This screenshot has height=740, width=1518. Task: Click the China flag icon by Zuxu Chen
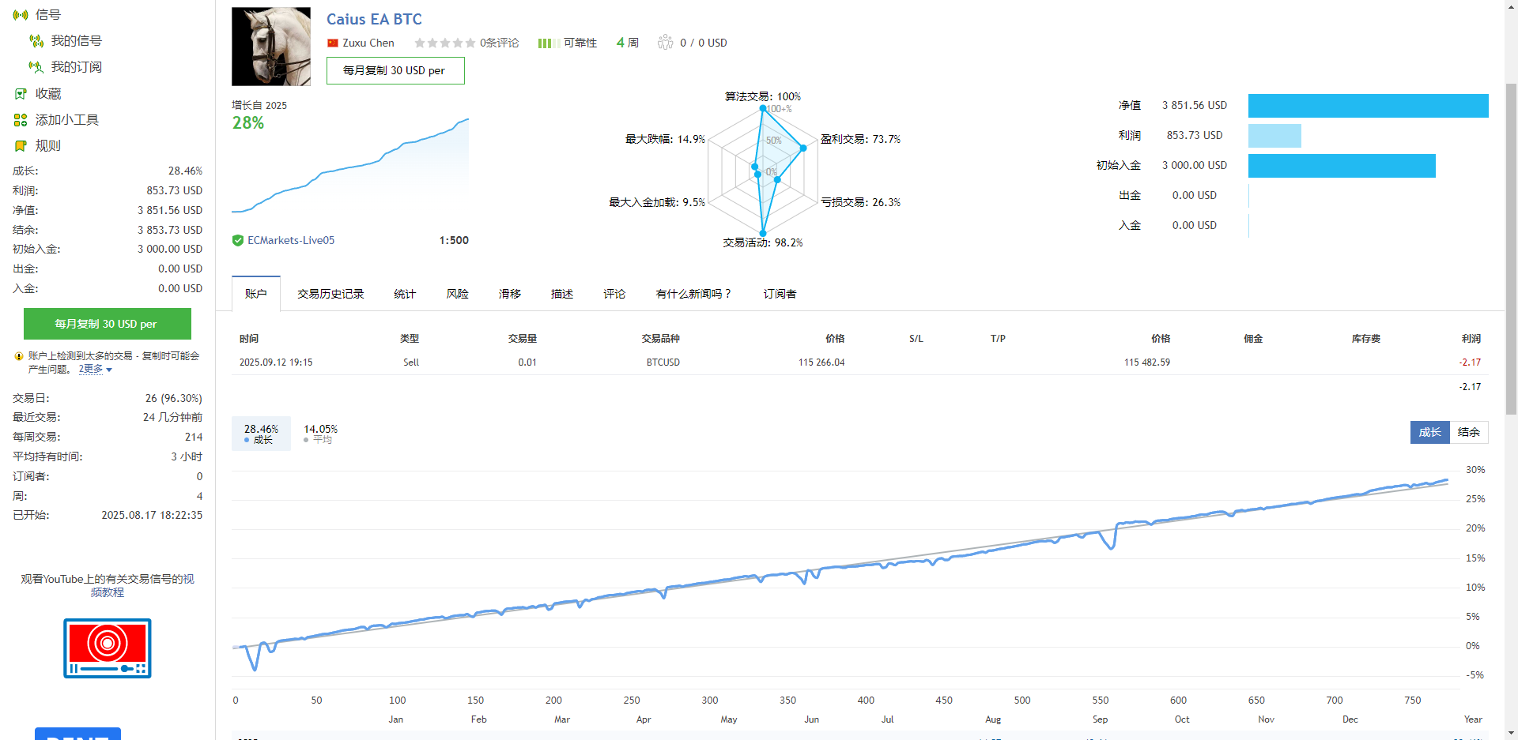coord(333,43)
